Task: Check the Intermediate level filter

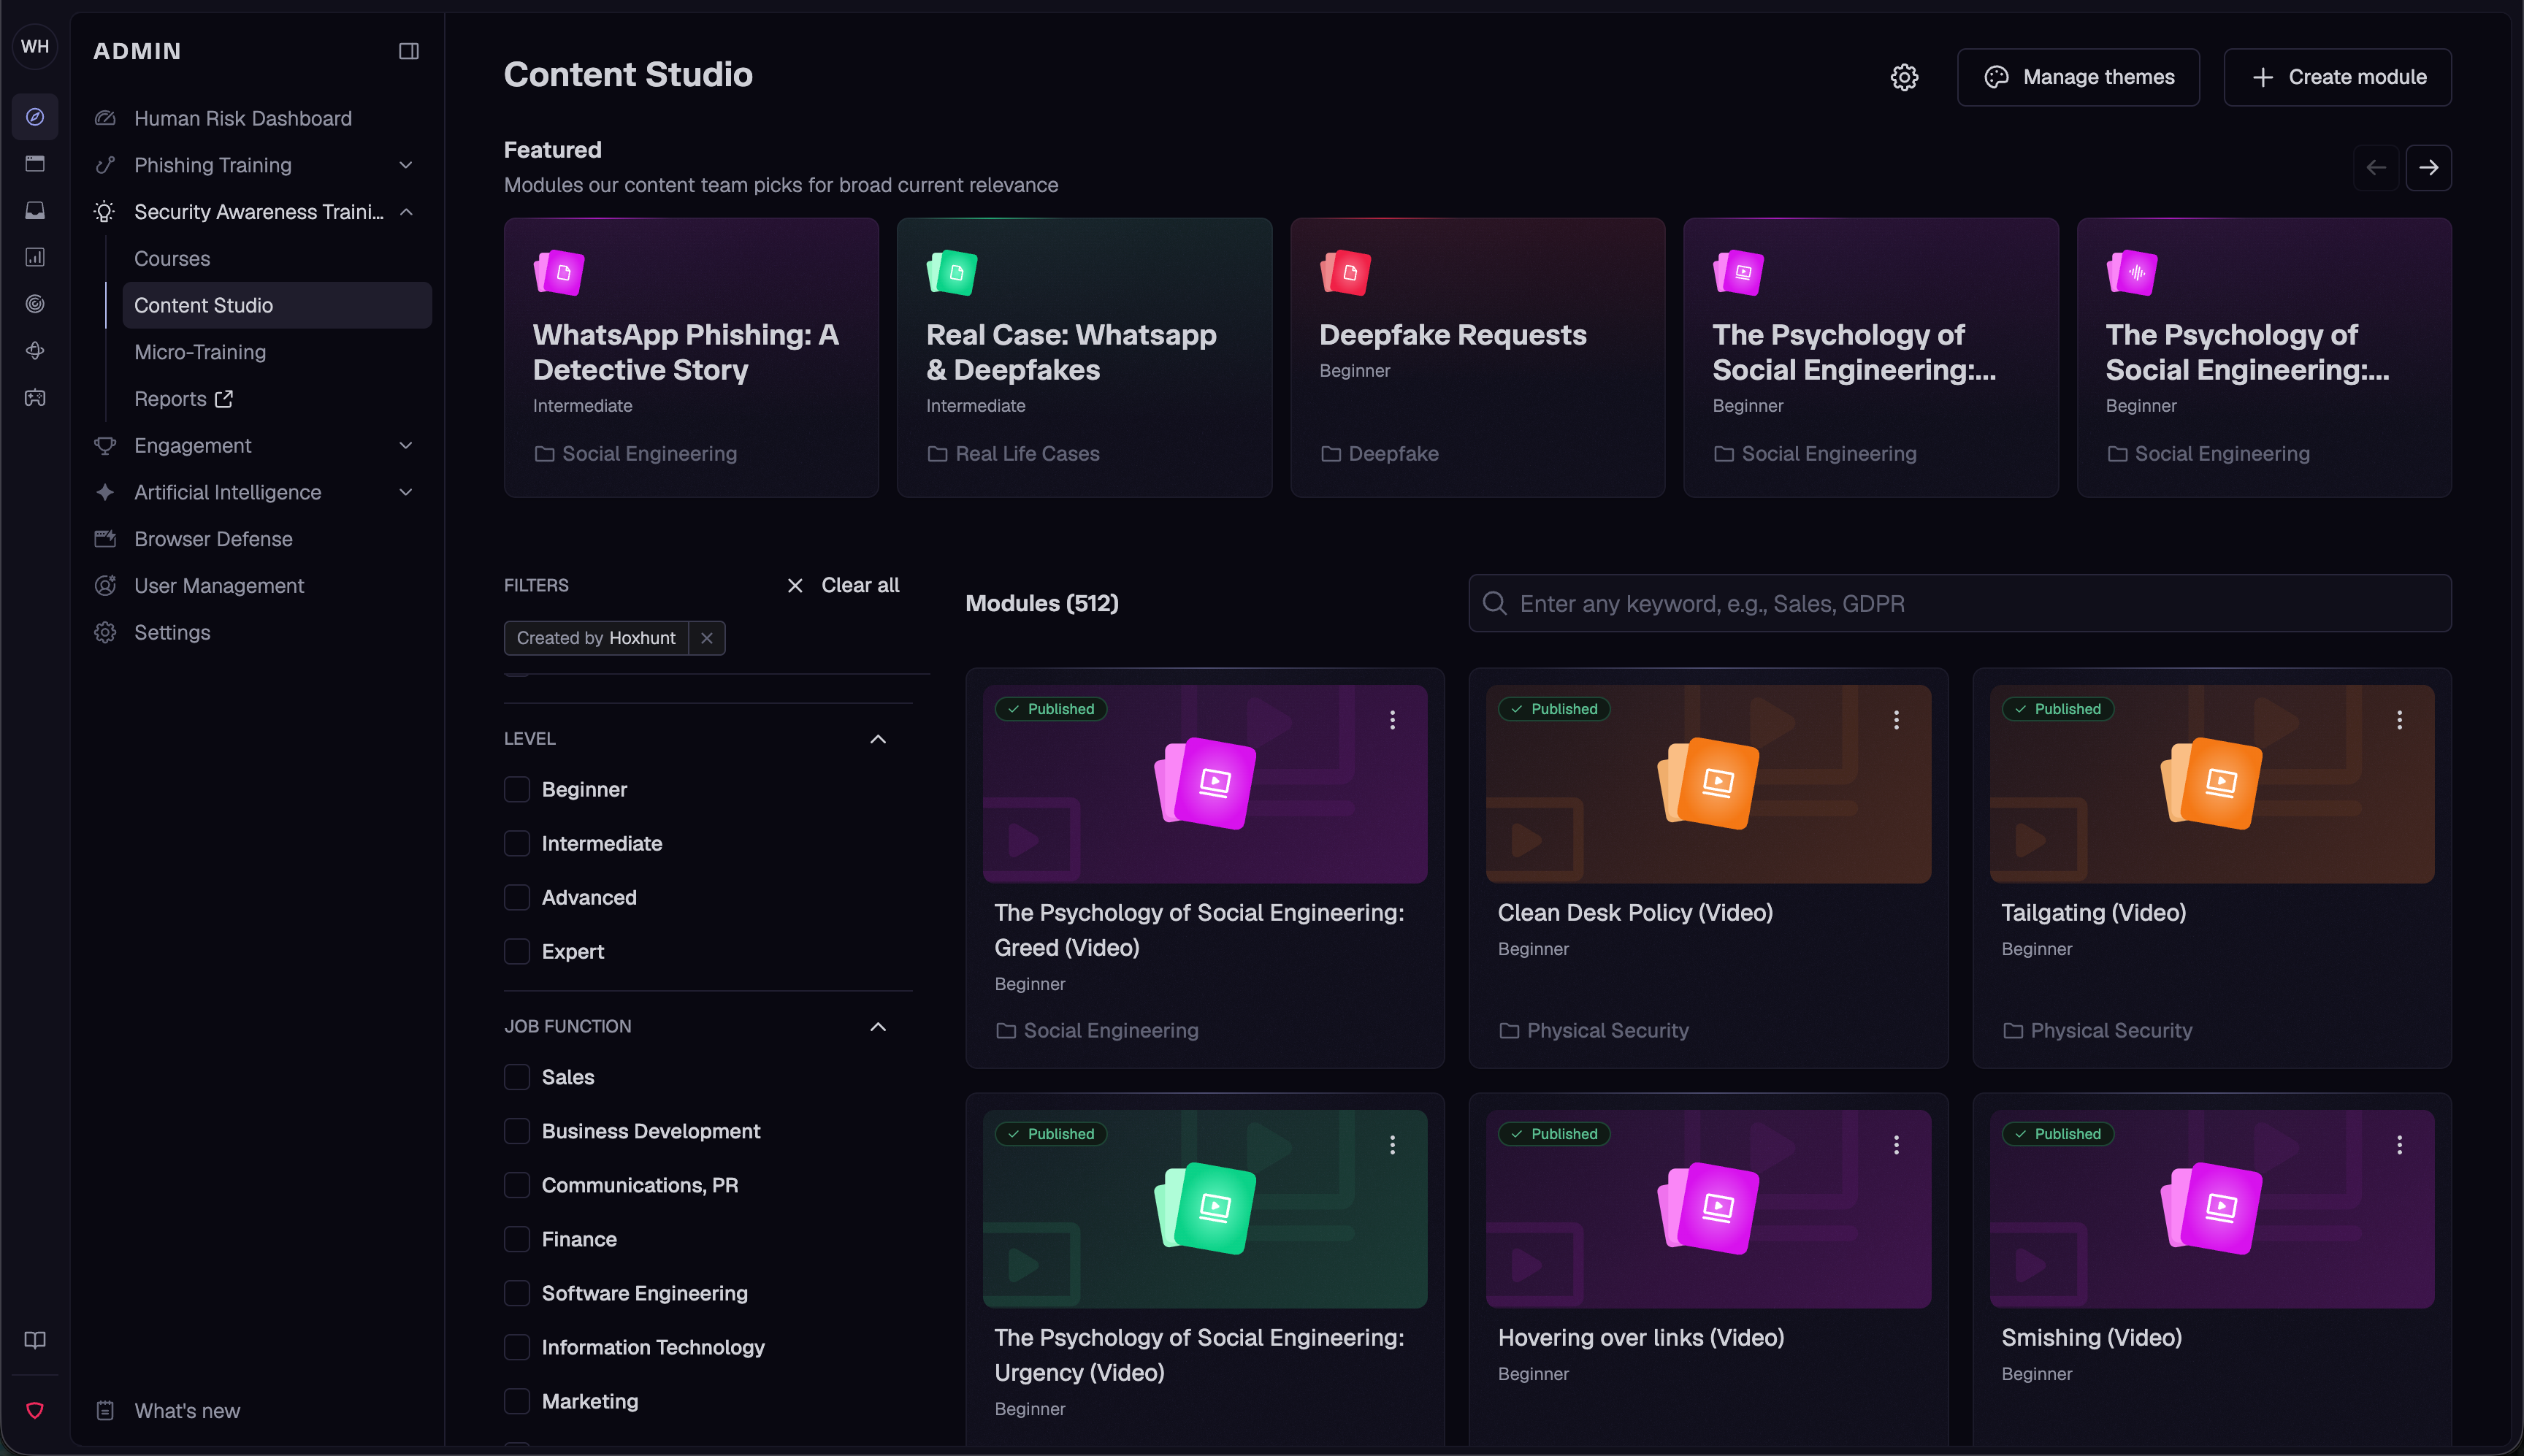Action: click(x=517, y=843)
